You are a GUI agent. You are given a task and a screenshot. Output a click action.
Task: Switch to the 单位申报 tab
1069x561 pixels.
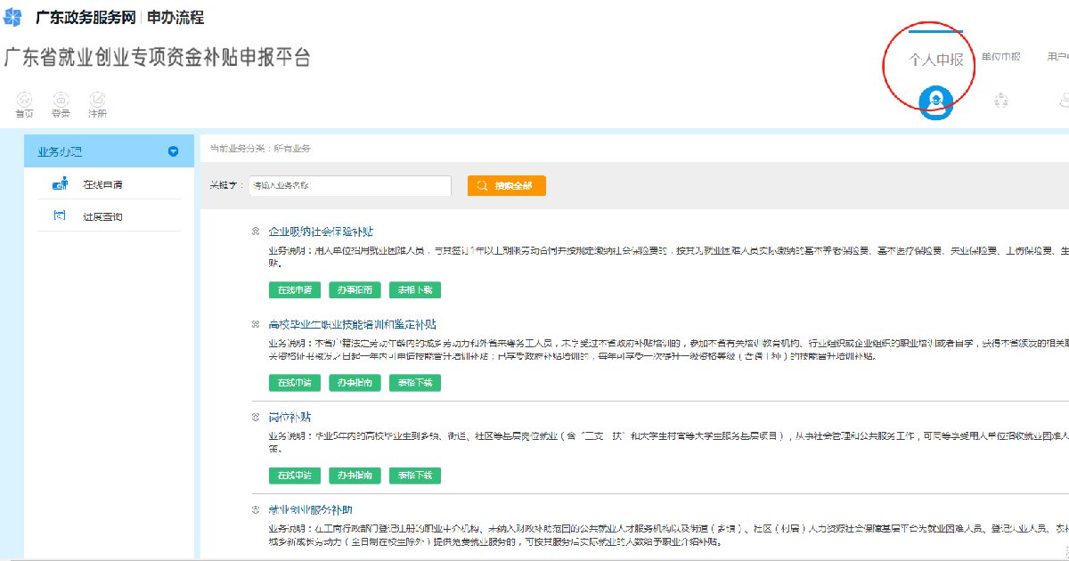tap(1000, 57)
